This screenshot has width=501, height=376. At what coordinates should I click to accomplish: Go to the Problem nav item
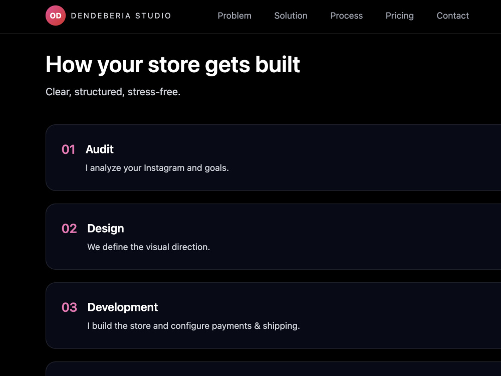point(234,16)
